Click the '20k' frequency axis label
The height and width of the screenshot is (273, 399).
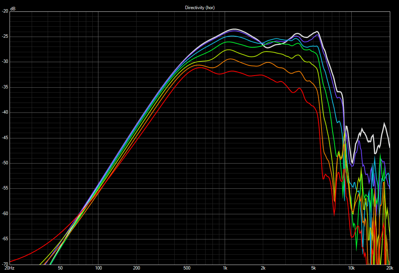(390, 268)
